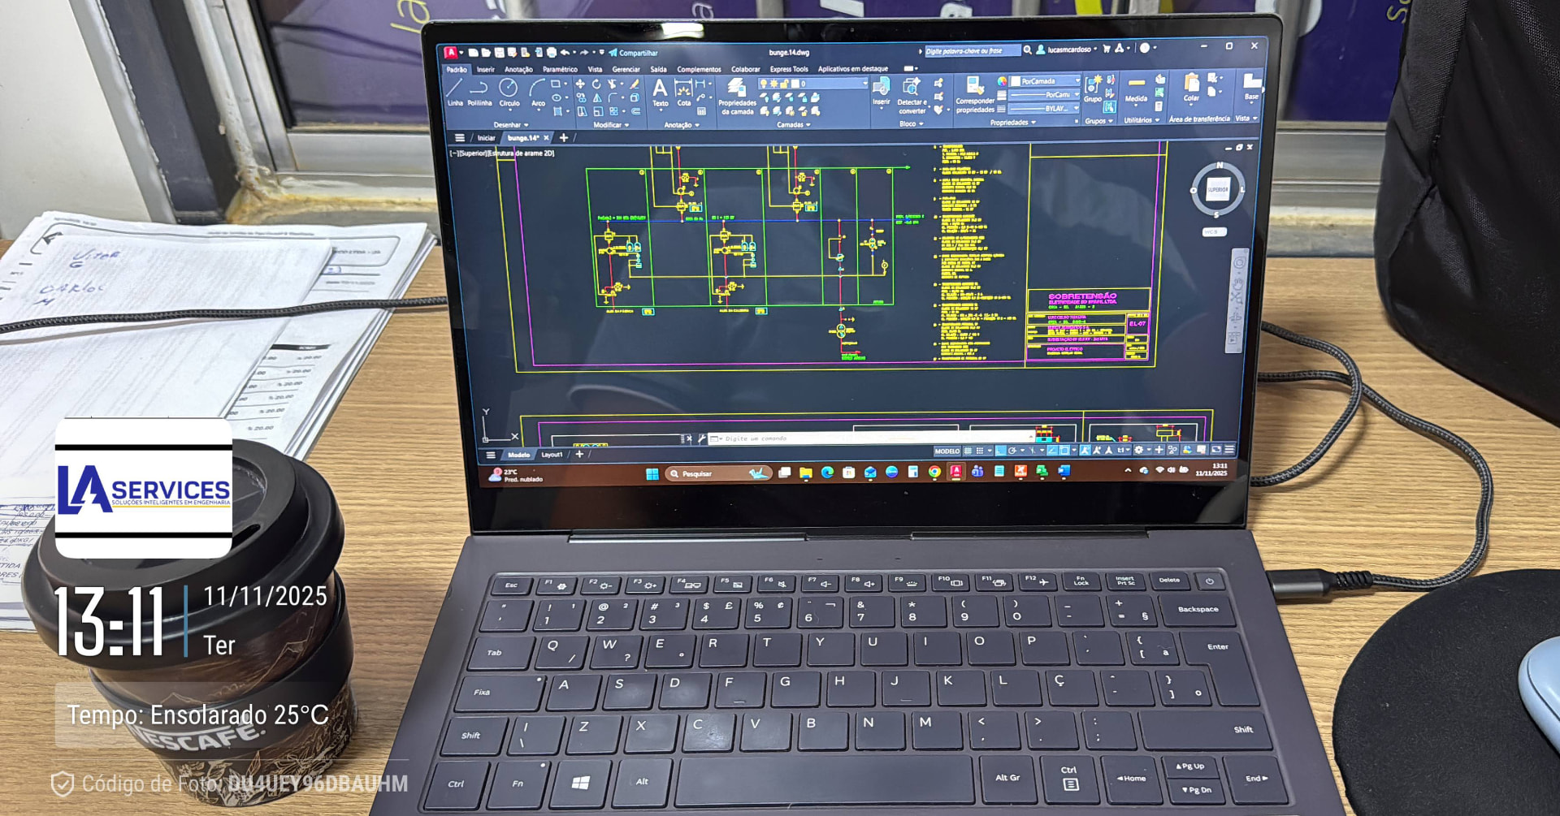Expand the Modificar panel
Screen dimensions: 1560x816
[611, 125]
